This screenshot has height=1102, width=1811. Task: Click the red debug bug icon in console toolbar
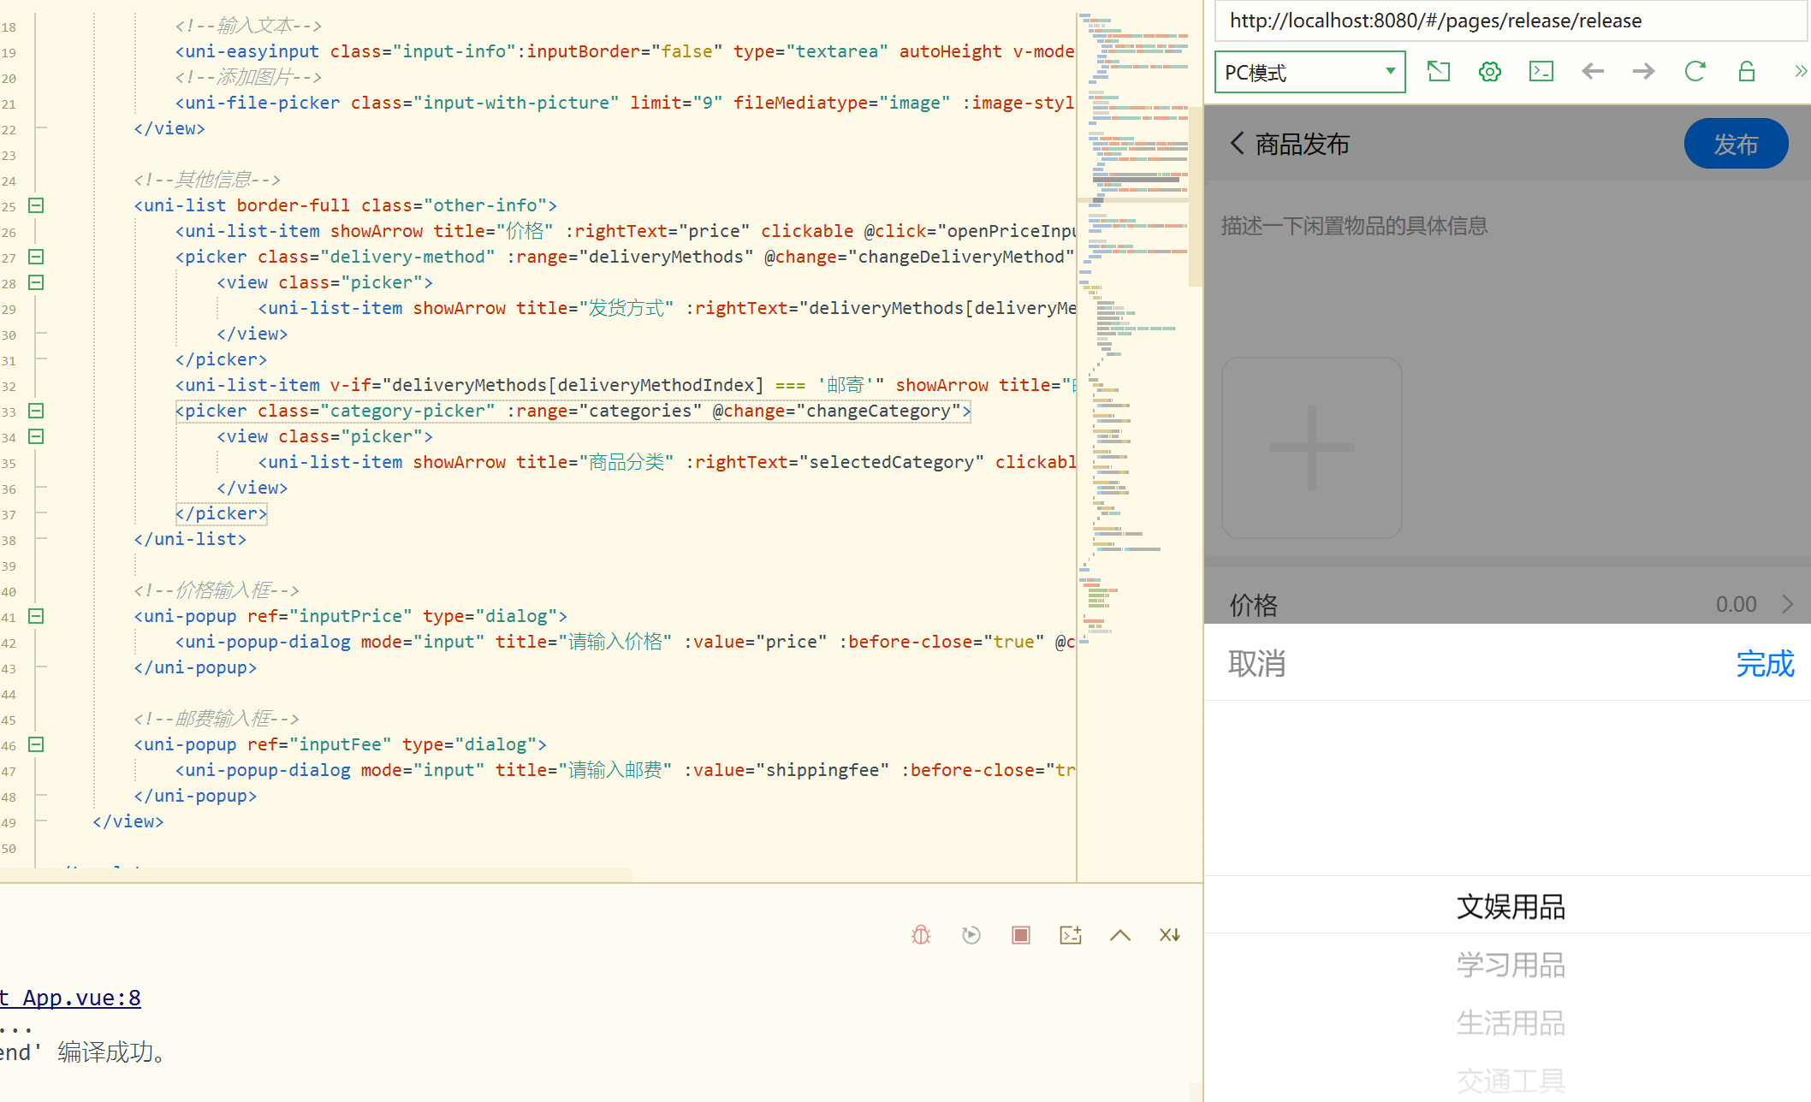pyautogui.click(x=921, y=935)
